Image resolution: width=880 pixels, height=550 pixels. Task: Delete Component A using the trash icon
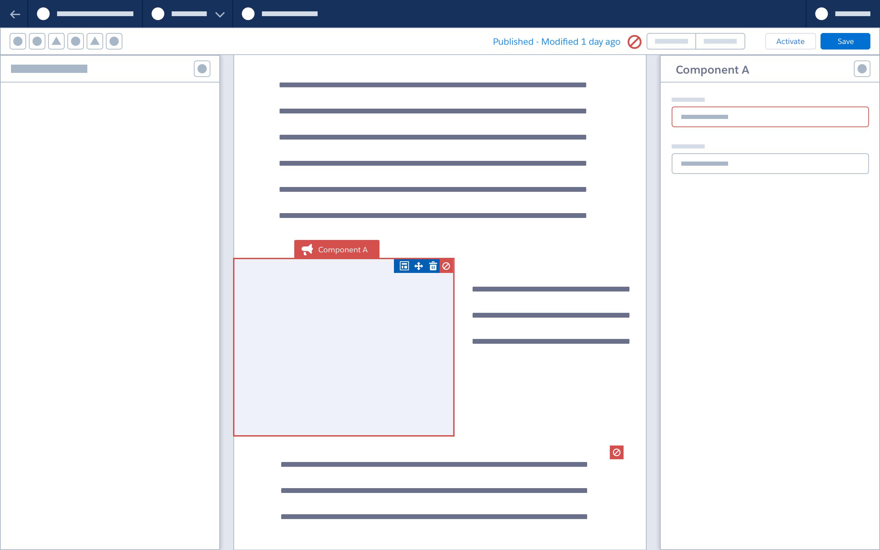[433, 266]
